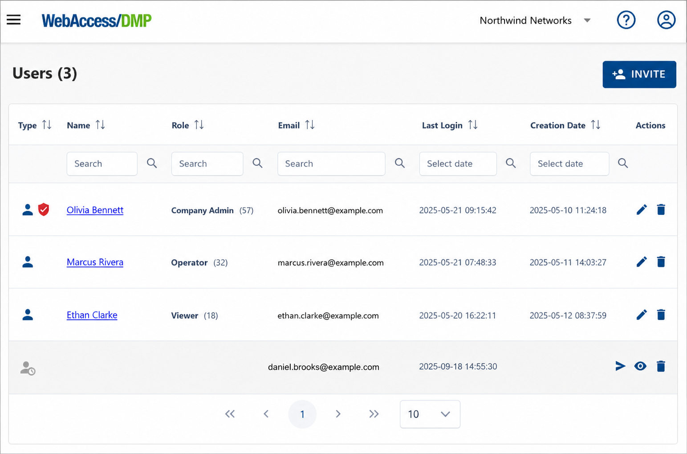Delete Marcus Rivera with the trash icon
Viewport: 687px width, 454px height.
click(661, 262)
